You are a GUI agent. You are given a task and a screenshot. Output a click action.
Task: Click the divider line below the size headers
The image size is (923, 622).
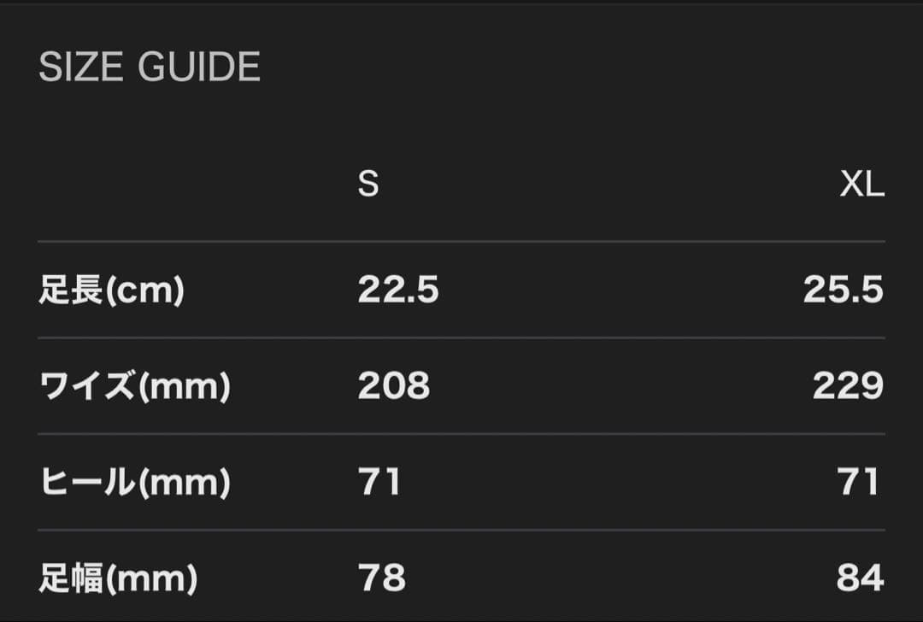click(x=461, y=242)
